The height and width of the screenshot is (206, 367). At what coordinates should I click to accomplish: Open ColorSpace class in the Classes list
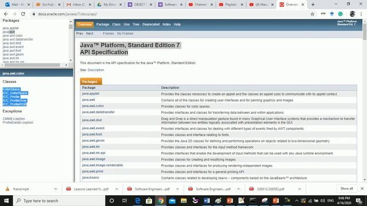(11, 89)
